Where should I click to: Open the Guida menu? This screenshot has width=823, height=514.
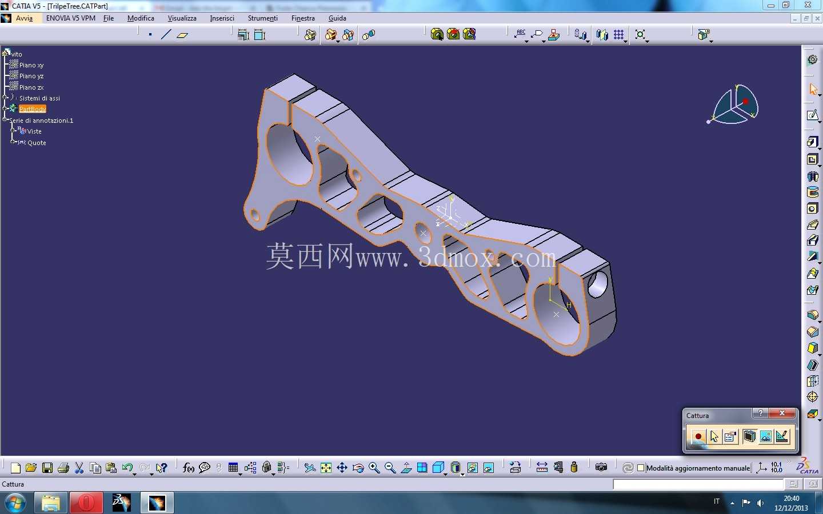pos(337,18)
